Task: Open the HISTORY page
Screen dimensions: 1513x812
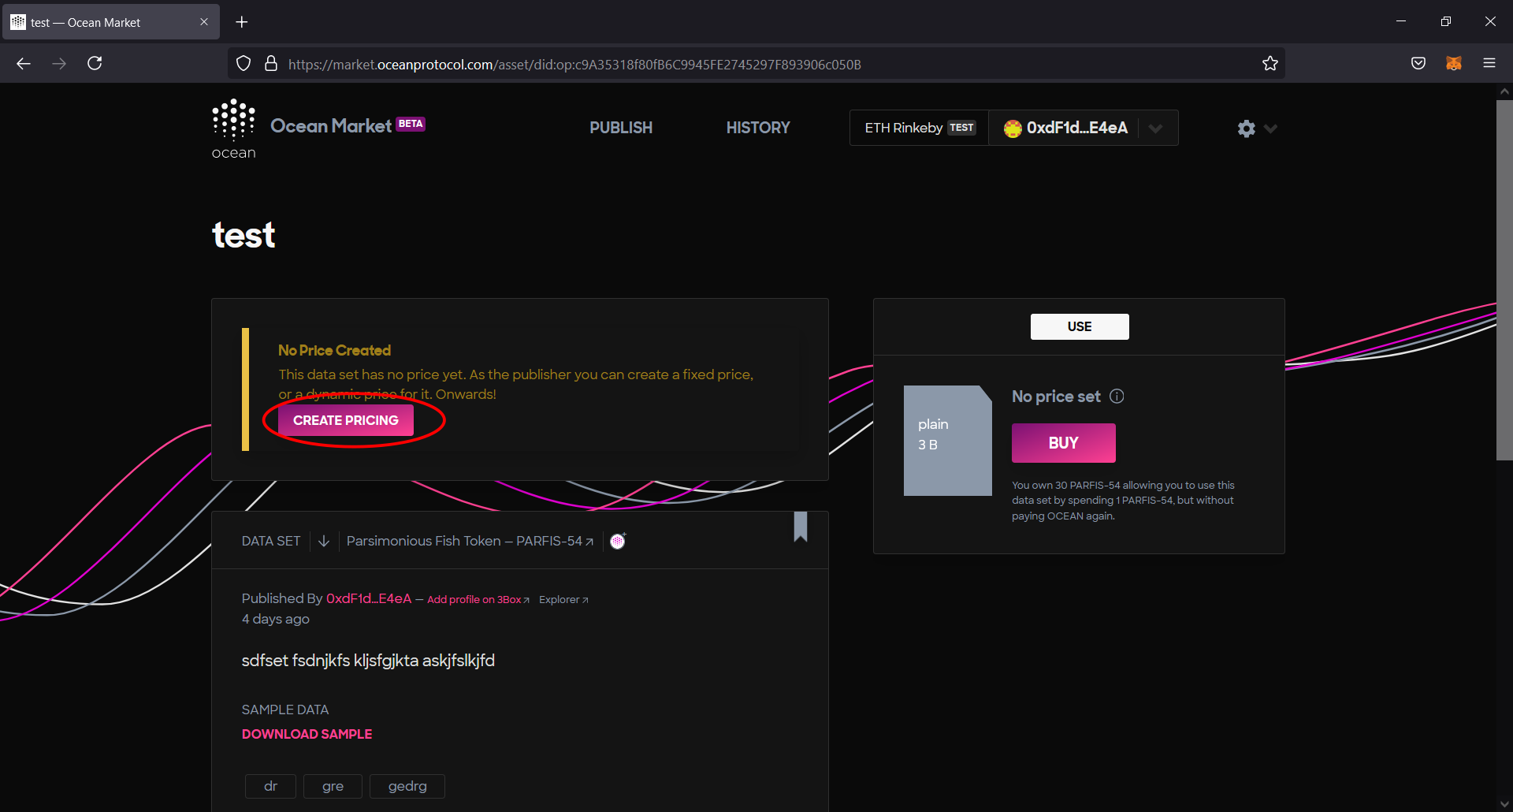Action: pos(758,128)
